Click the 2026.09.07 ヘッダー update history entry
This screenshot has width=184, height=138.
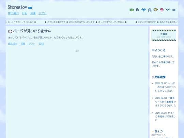point(165,87)
